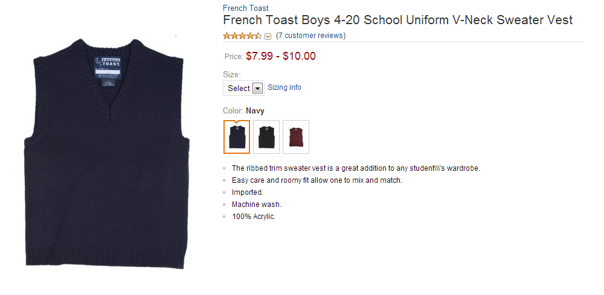The image size is (604, 295).
Task: Expand the rating breakdown arrow beside stars
Action: [268, 36]
